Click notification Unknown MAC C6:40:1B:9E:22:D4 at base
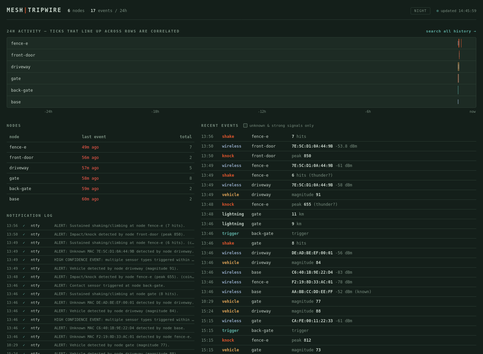Image resolution: width=483 pixels, height=354 pixels. (x=101, y=328)
